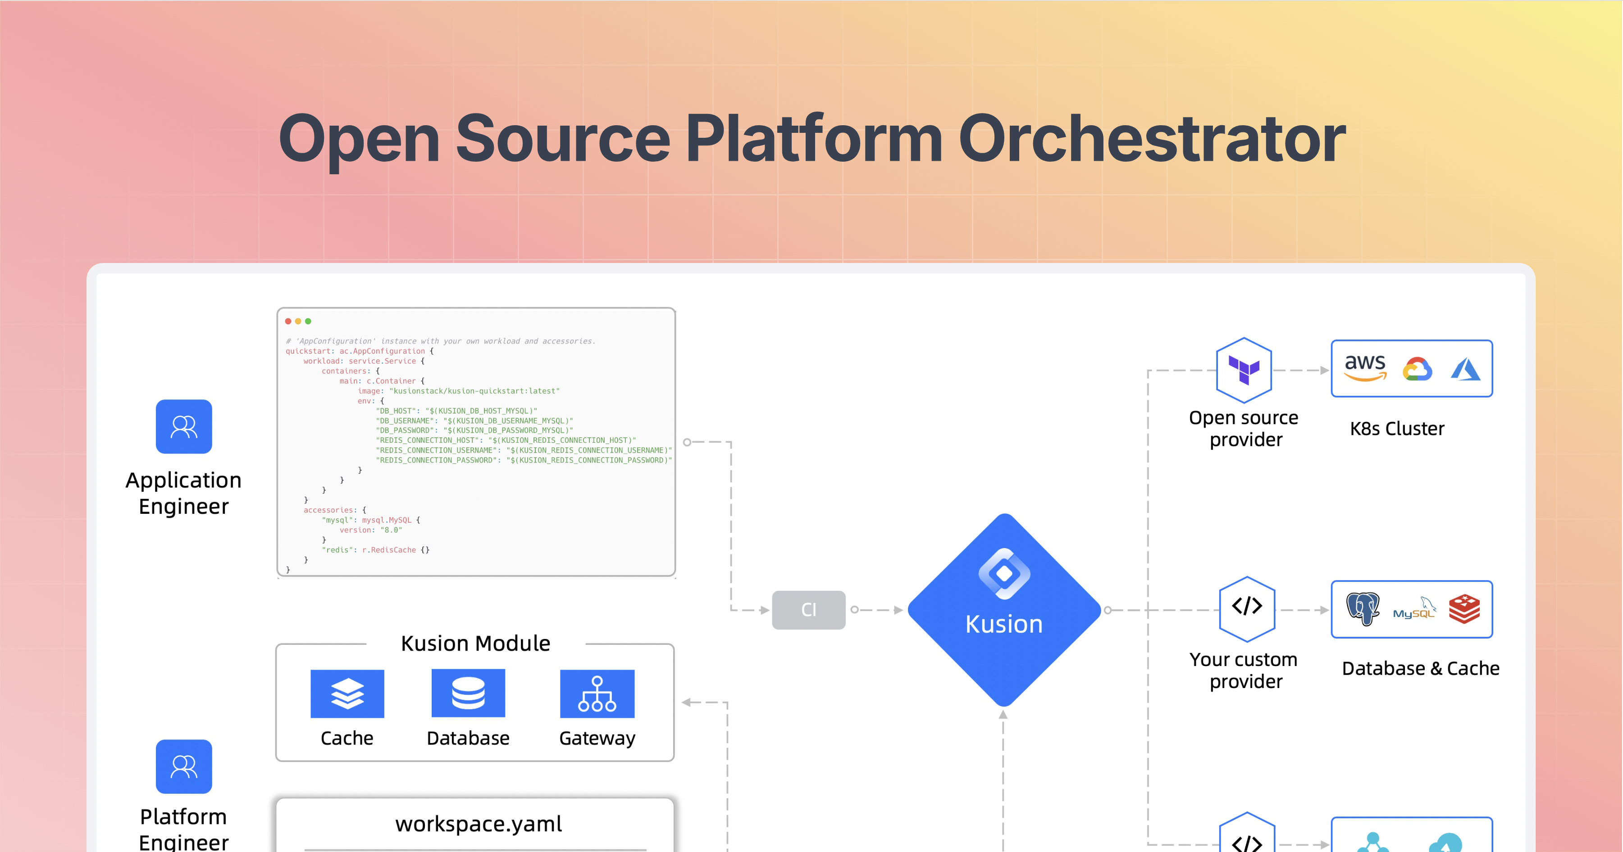Image resolution: width=1623 pixels, height=852 pixels.
Task: Click the code comment about AppConfiguration instance
Action: 440,341
